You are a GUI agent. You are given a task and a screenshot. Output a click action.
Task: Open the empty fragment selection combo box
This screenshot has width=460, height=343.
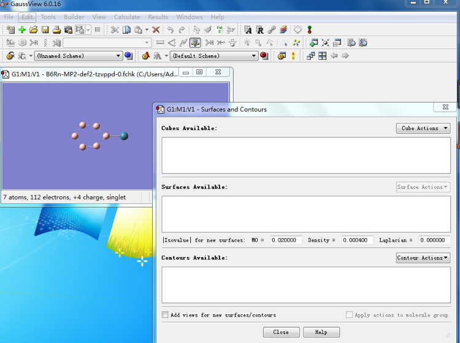(107, 43)
